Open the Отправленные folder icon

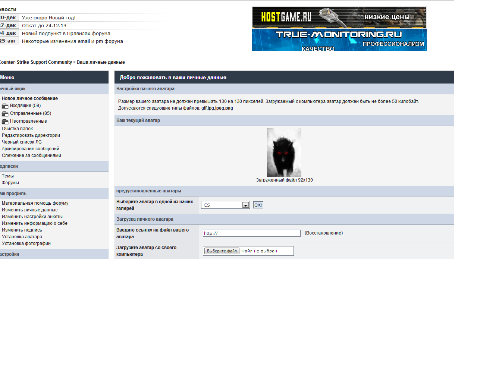coord(5,114)
